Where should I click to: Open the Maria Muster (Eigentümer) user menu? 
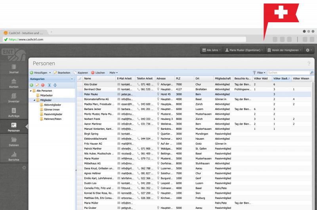point(244,50)
